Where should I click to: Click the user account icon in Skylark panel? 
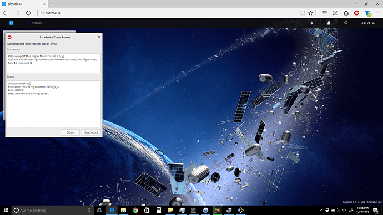329,23
